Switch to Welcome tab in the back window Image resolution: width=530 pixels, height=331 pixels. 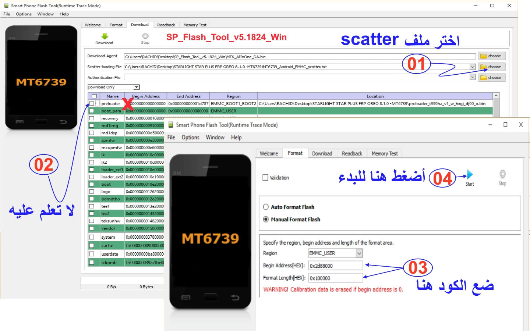93,25
